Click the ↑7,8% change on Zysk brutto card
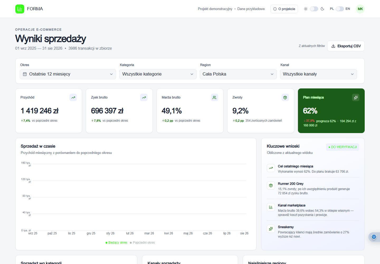Screen dimensions: 380x264 click(96, 121)
